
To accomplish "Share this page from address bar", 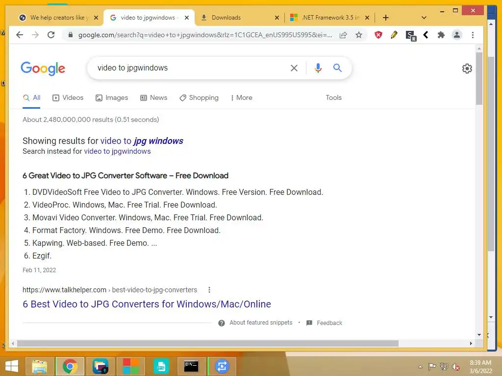I will tap(343, 35).
